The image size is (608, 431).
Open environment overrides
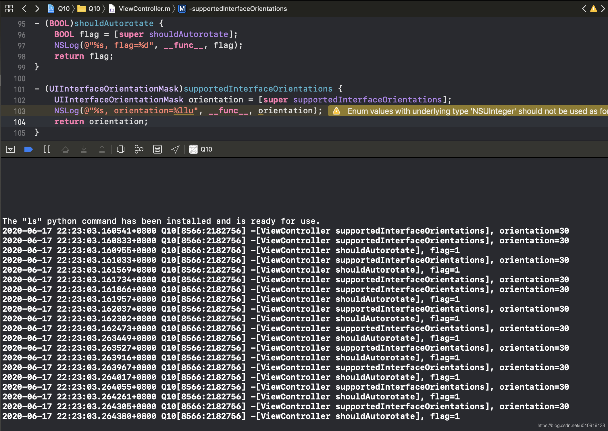tap(157, 149)
